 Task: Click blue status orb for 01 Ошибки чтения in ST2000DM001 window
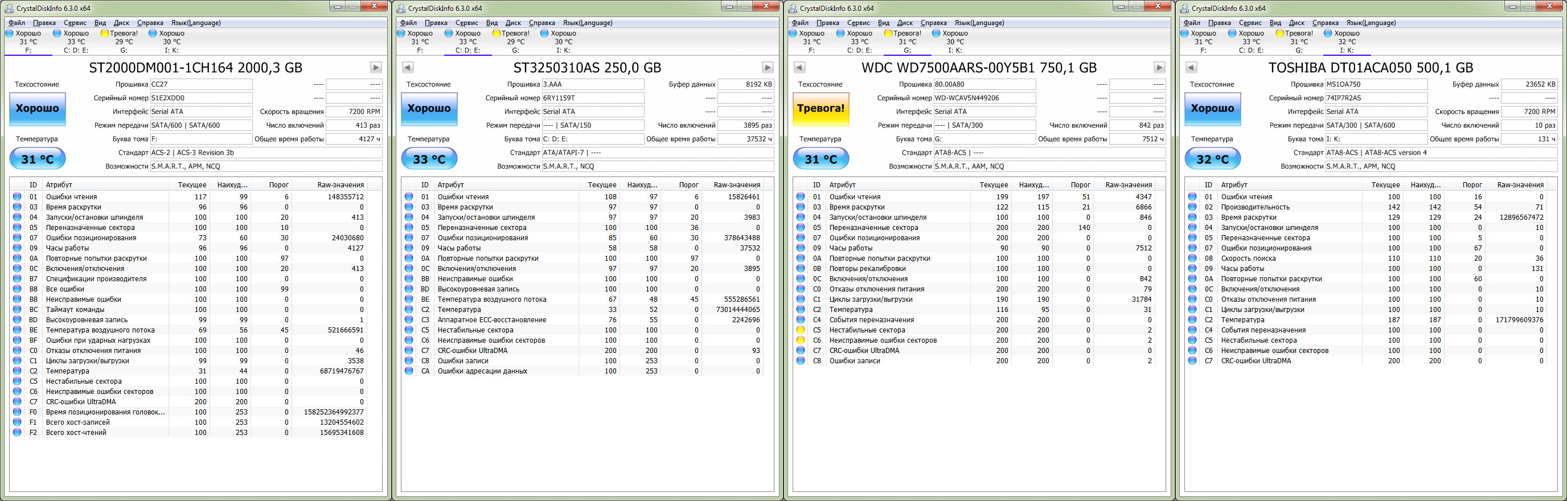coord(17,196)
